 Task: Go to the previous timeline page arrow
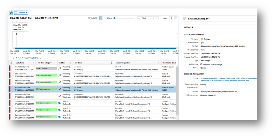(x=171, y=18)
